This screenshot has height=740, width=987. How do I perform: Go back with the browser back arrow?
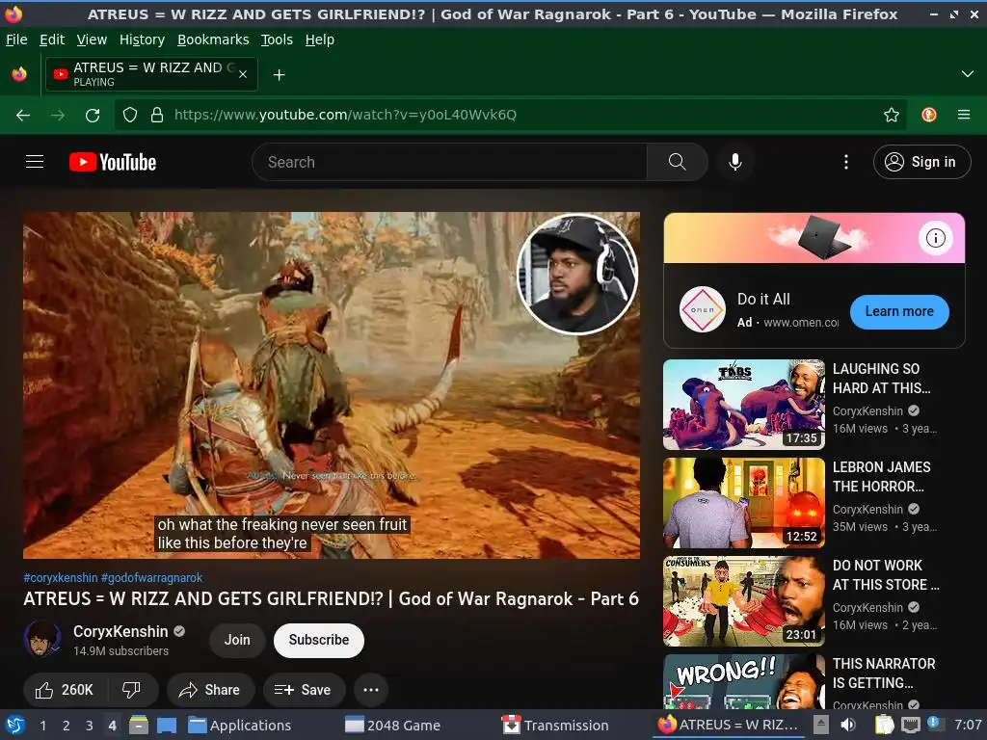23,116
